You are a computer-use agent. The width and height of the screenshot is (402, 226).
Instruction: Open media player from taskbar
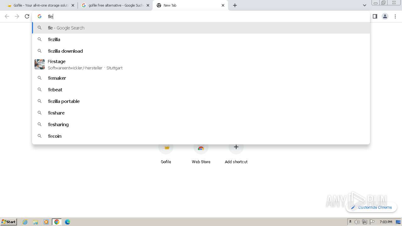point(46,222)
